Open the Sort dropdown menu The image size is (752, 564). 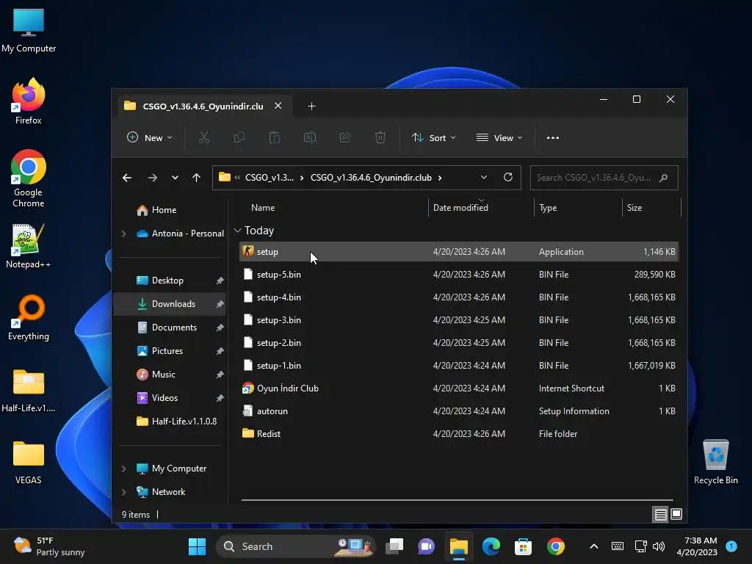click(x=433, y=137)
